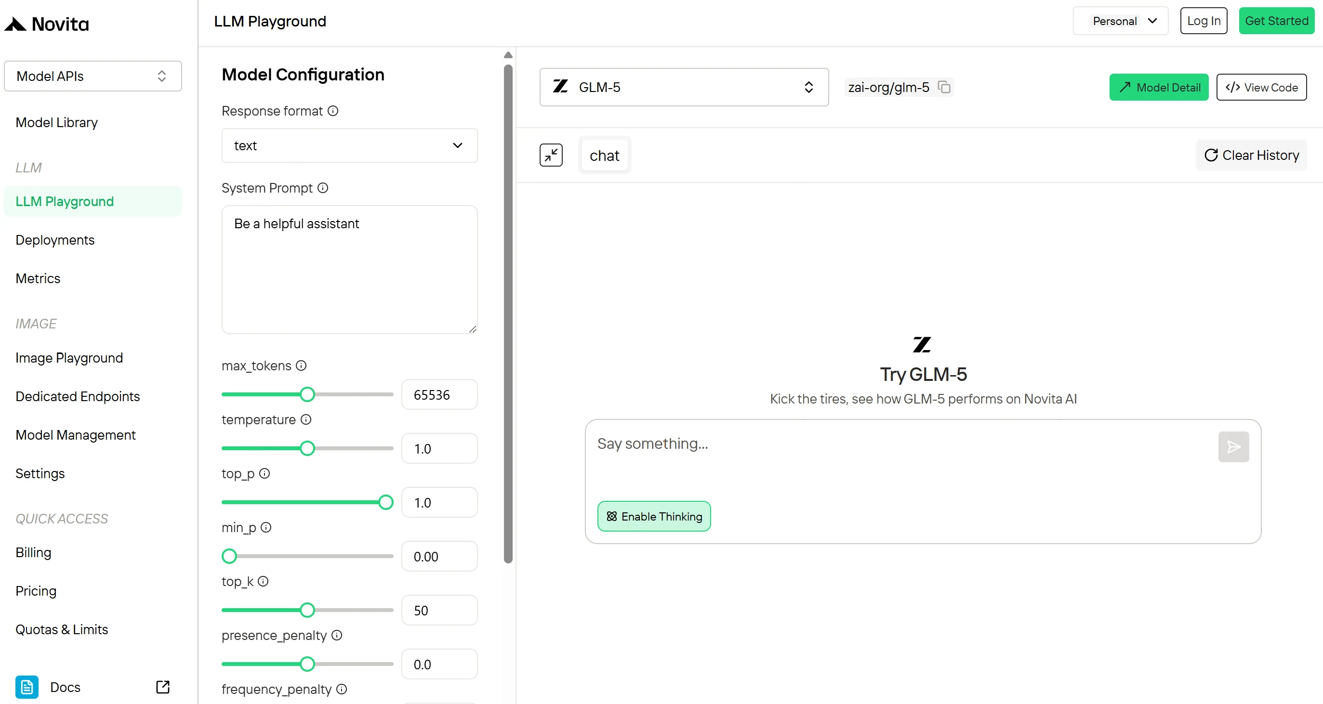This screenshot has height=704, width=1323.
Task: Click the top_p value field
Action: tap(439, 502)
